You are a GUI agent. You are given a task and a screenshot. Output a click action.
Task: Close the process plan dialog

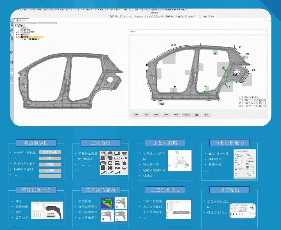(x=266, y=31)
